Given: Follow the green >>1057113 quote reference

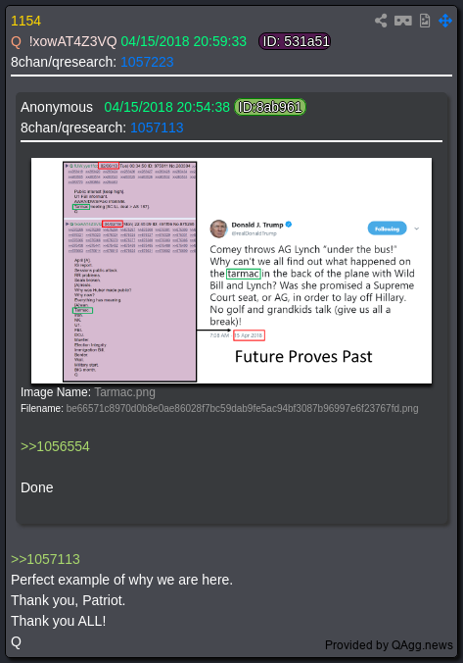Looking at the screenshot, I should [45, 559].
